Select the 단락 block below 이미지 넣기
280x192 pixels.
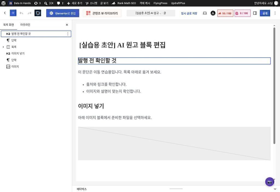(x=36, y=60)
